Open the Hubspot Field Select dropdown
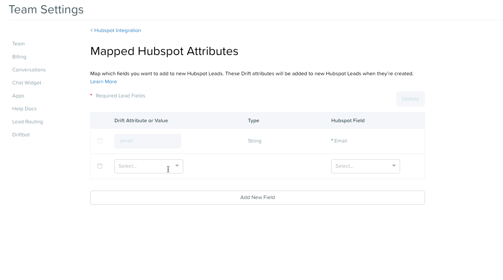The width and height of the screenshot is (503, 280). pyautogui.click(x=366, y=166)
